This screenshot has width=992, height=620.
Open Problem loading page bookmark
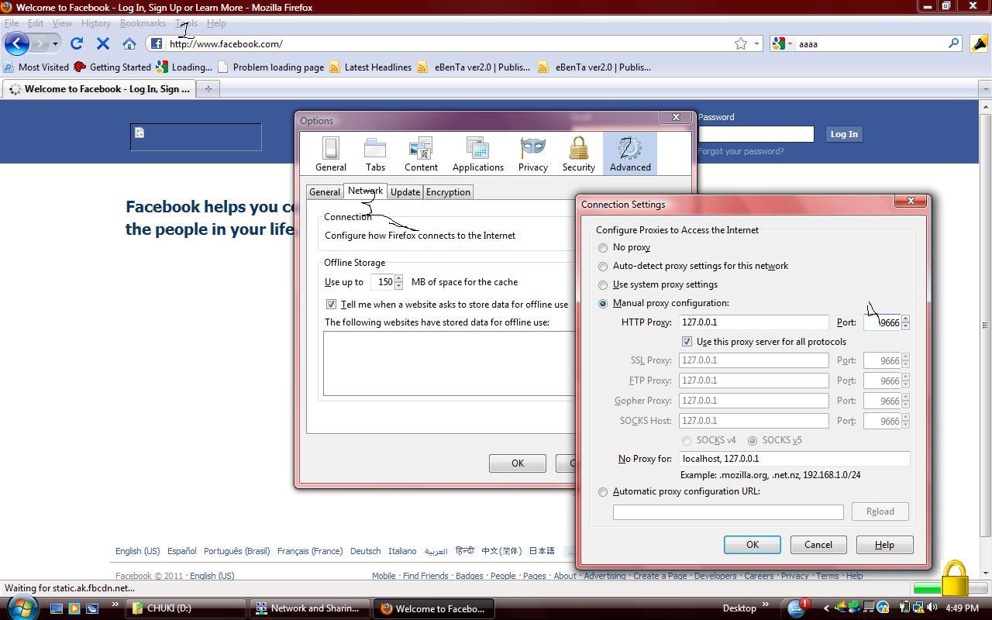coord(271,67)
